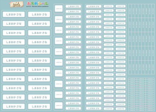This screenshot has height=112, width=156.
Task: Select the first large しまおか さな label in left column
Action: [x=14, y=14]
